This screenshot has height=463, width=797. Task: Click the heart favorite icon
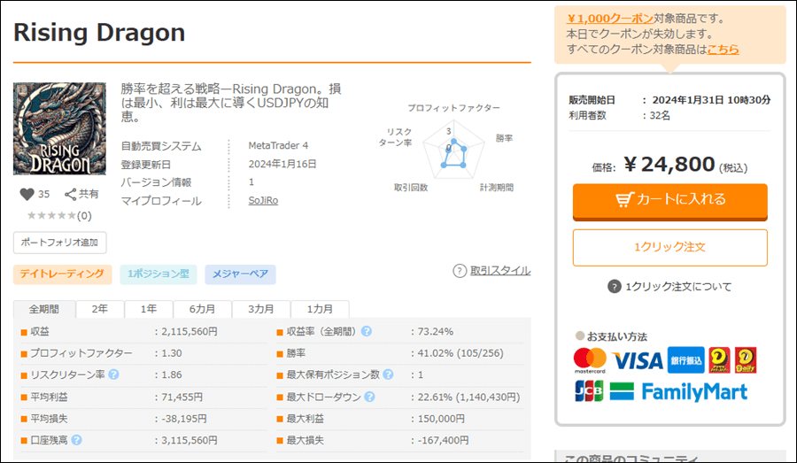click(27, 194)
